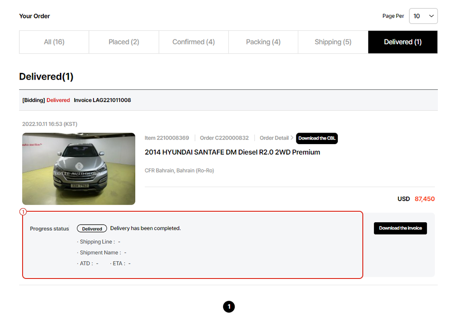This screenshot has height=313, width=461.
Task: View the Shipping (5) tab
Action: coord(333,42)
